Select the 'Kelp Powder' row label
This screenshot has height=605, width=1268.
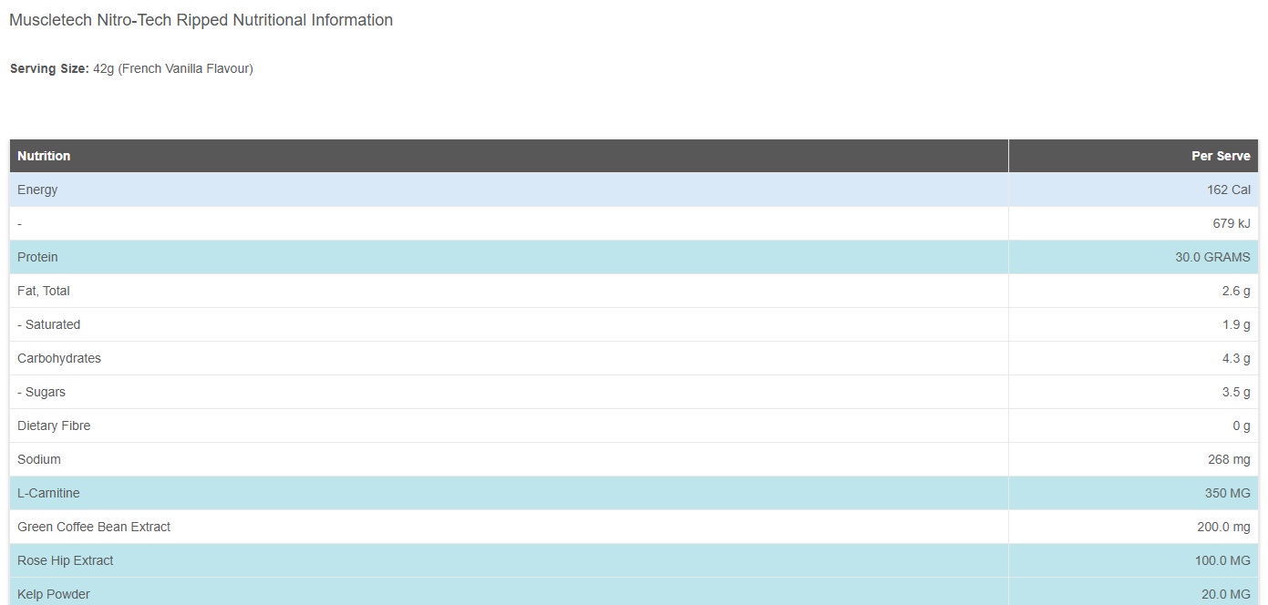click(x=54, y=594)
